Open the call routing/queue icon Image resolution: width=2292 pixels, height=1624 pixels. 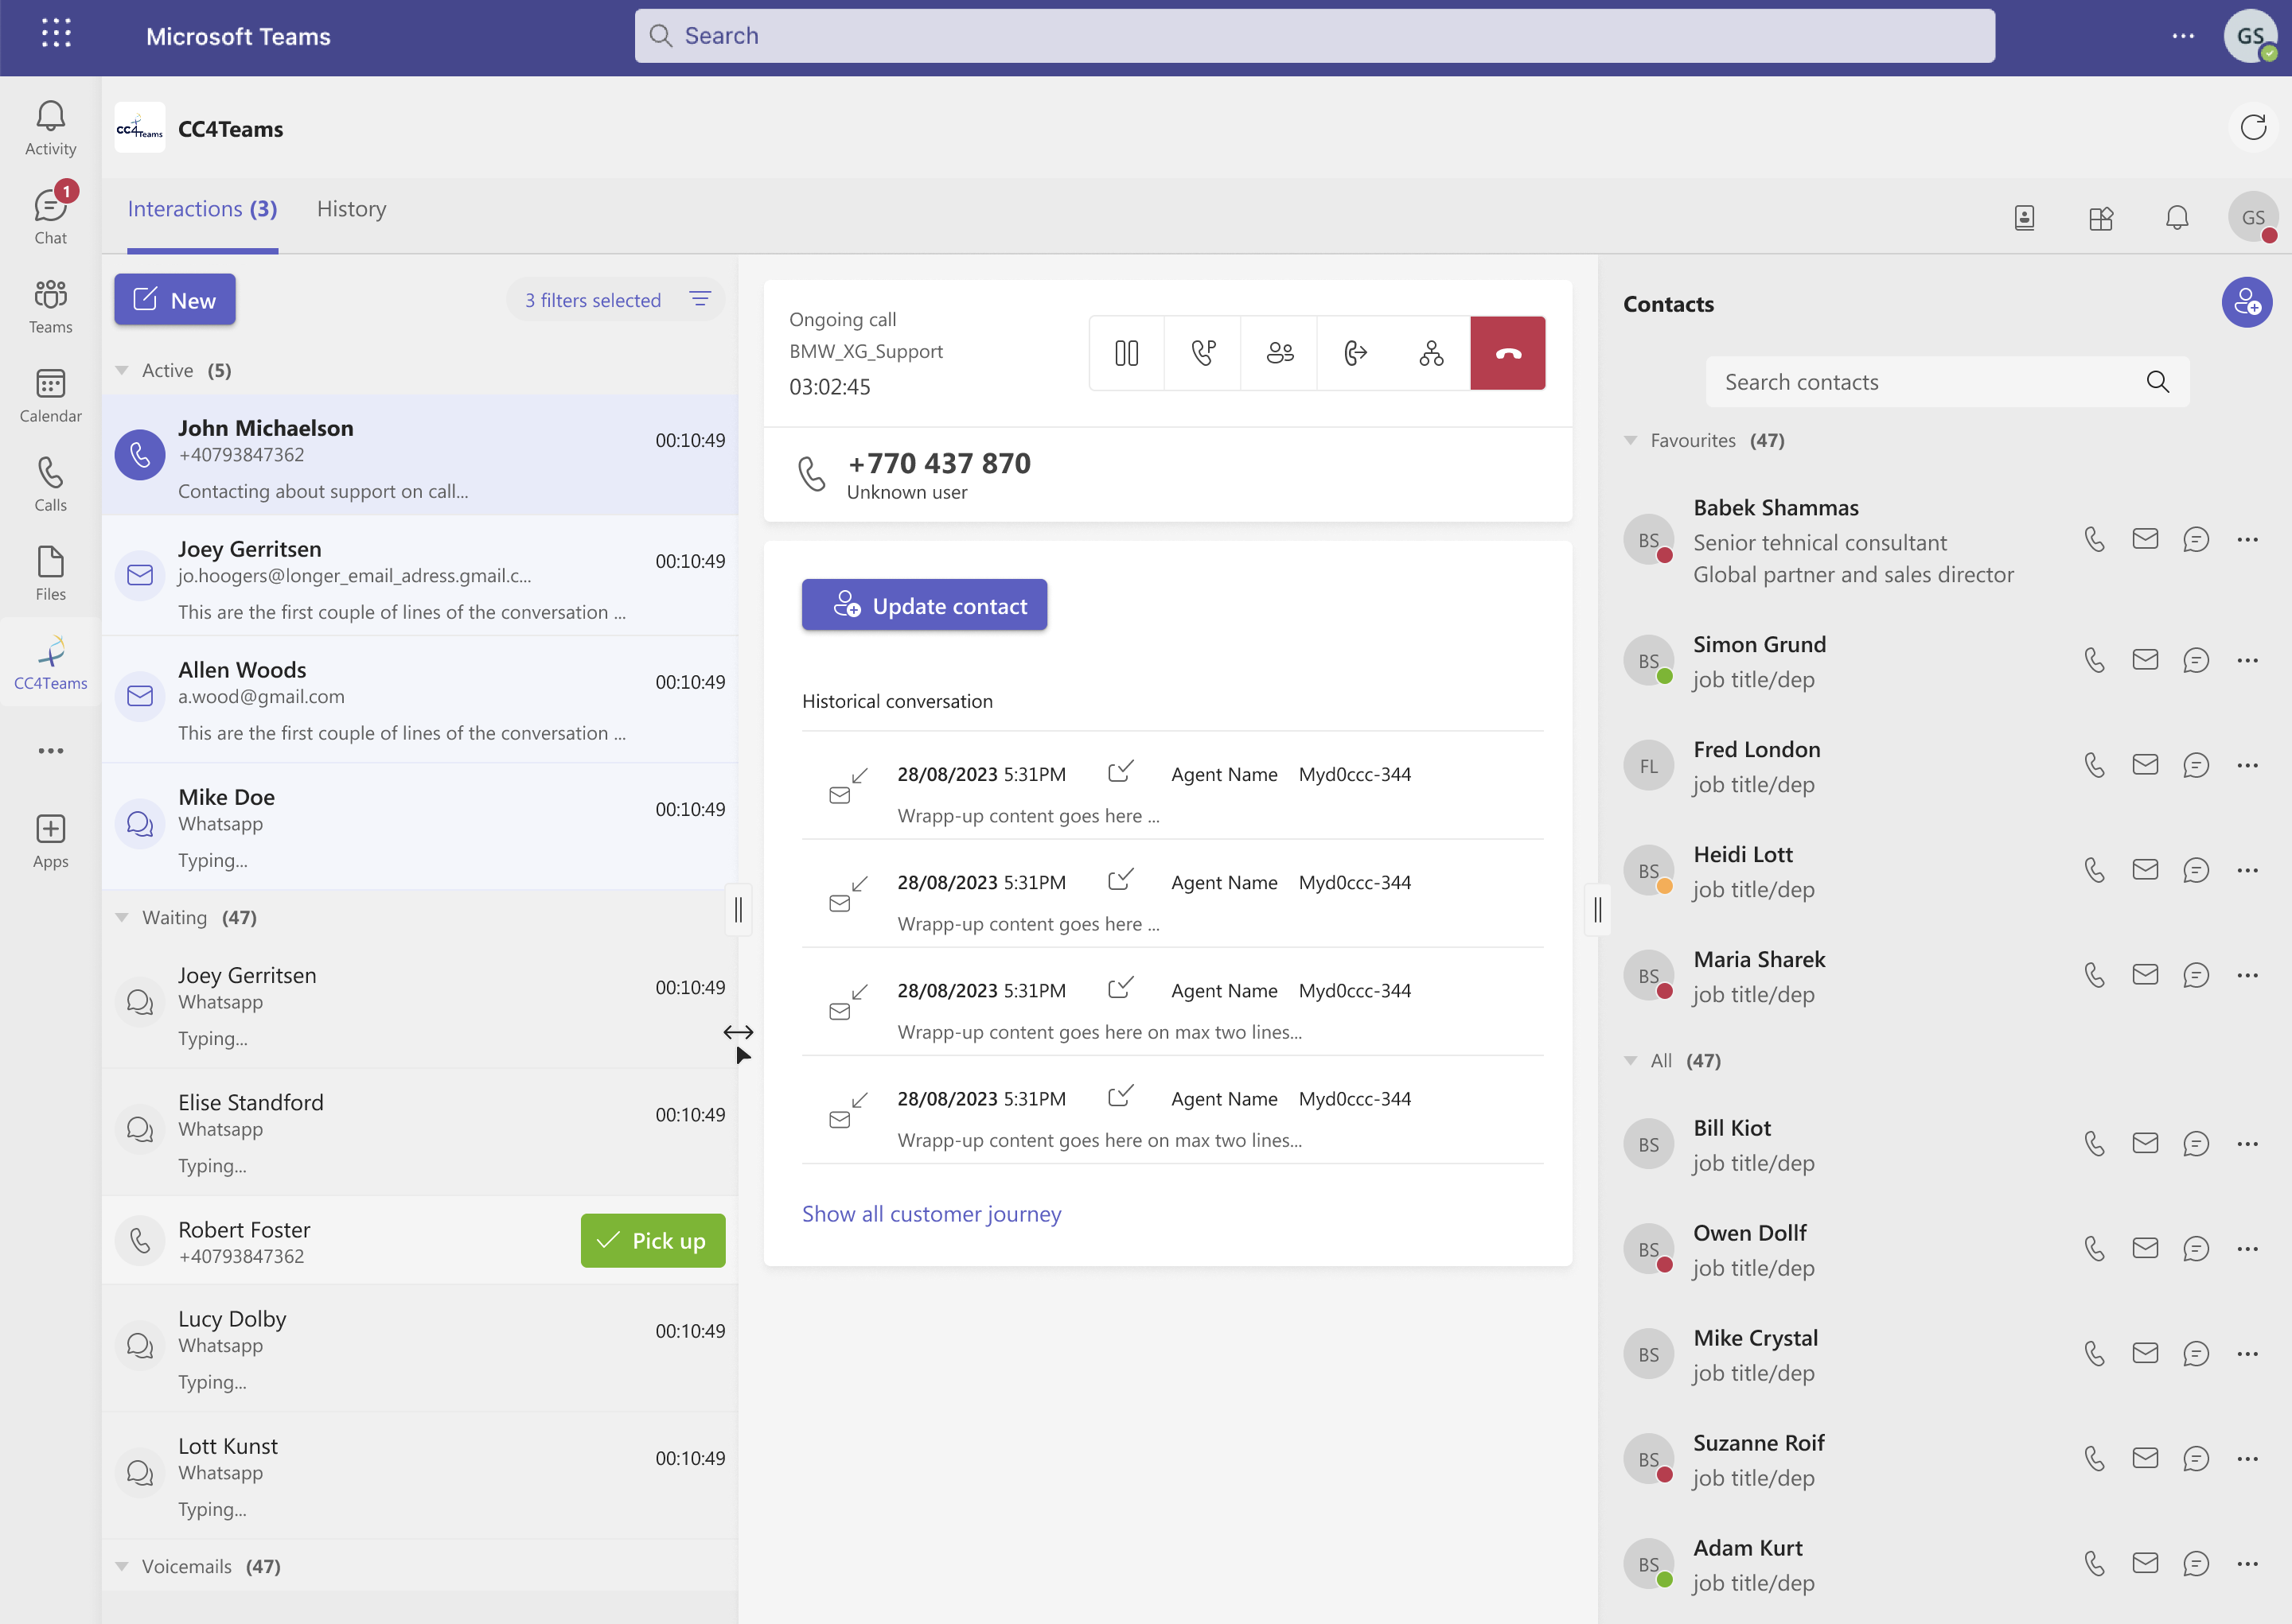pos(1432,353)
